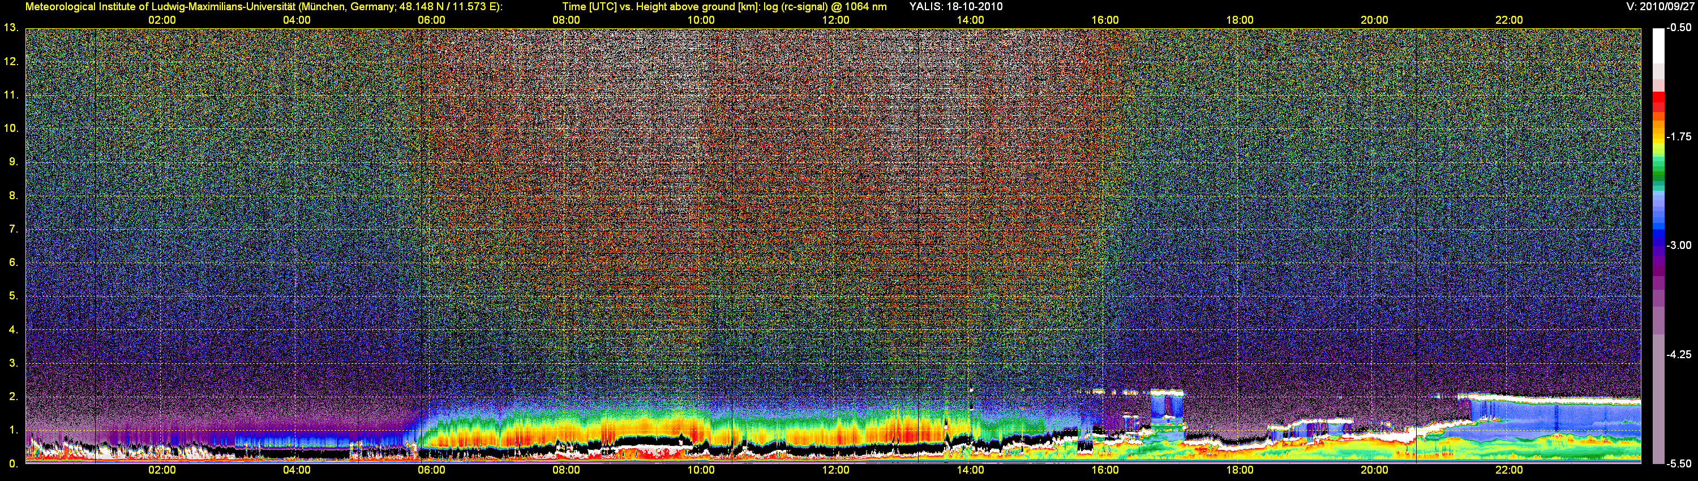Select "04:00" on the lower time axis

[x=297, y=470]
